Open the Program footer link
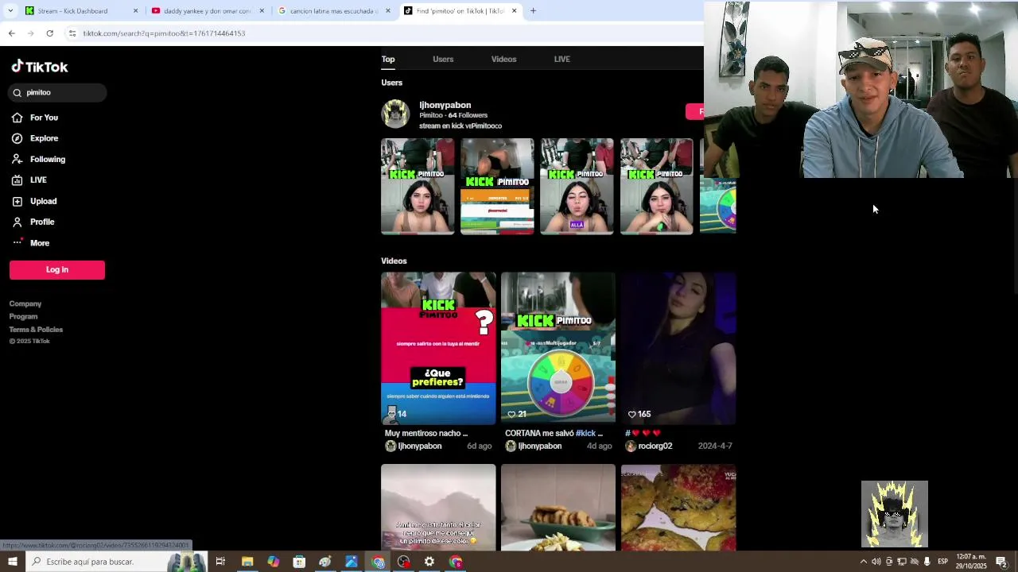 coord(24,316)
